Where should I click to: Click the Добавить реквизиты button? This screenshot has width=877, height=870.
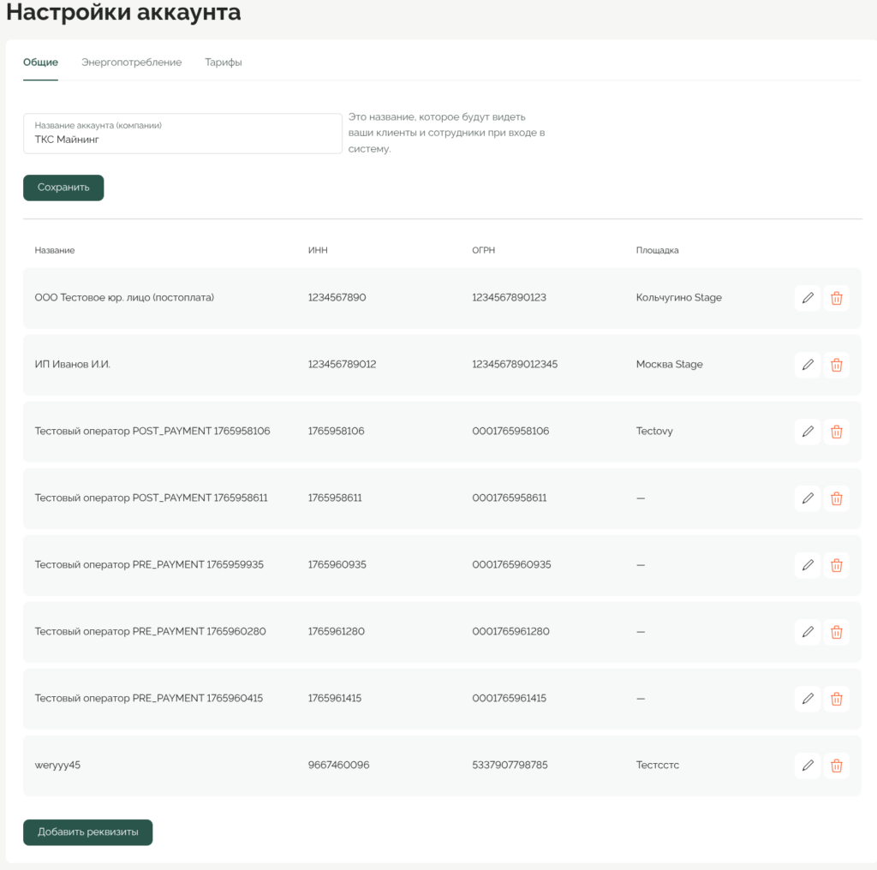point(87,832)
